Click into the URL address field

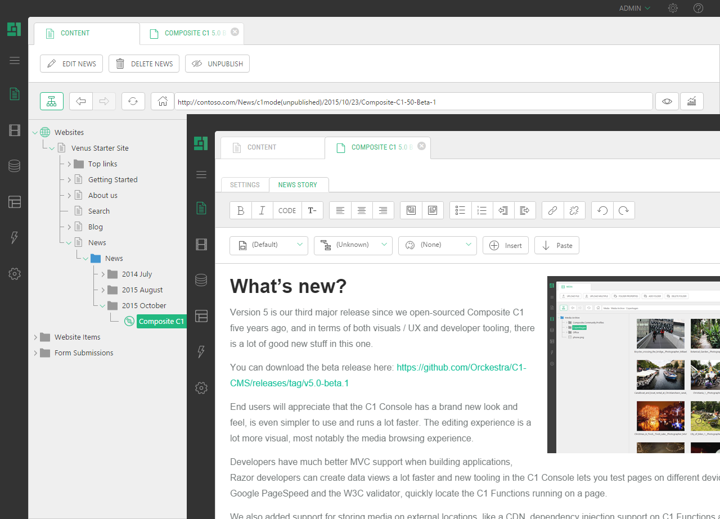tap(413, 102)
